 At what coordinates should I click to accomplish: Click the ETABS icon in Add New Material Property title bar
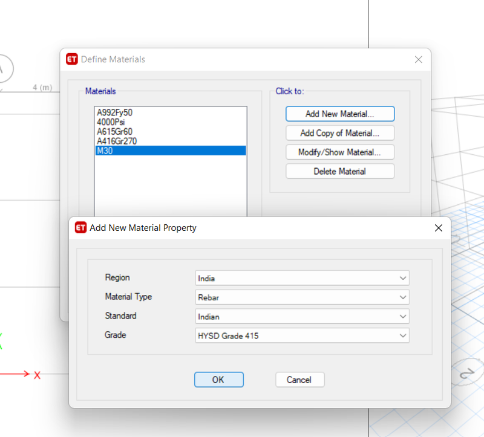tap(81, 228)
